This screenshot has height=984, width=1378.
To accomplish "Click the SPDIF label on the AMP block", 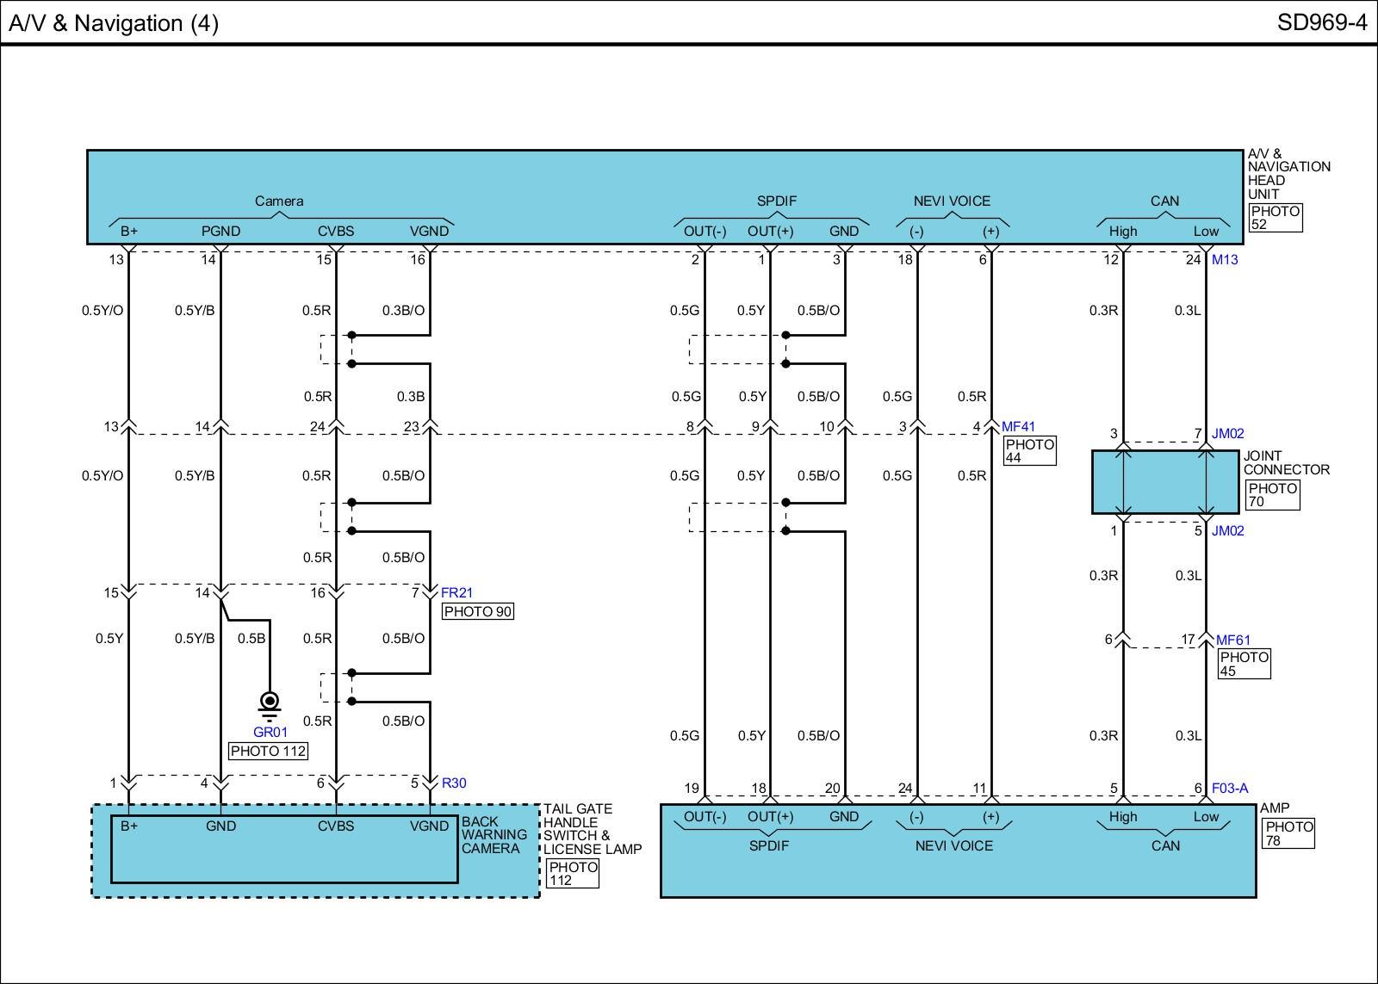I will pos(768,845).
